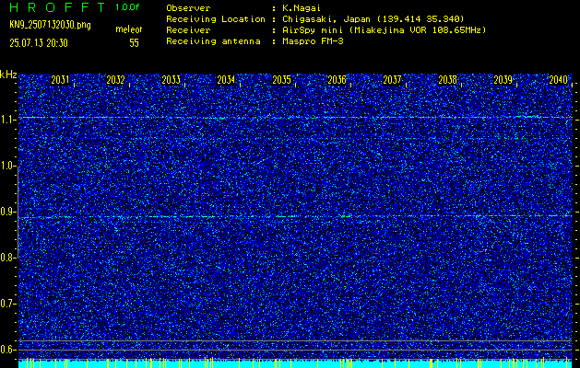This screenshot has width=580, height=368.
Task: Click the HROFFT title text
Action: (57, 7)
